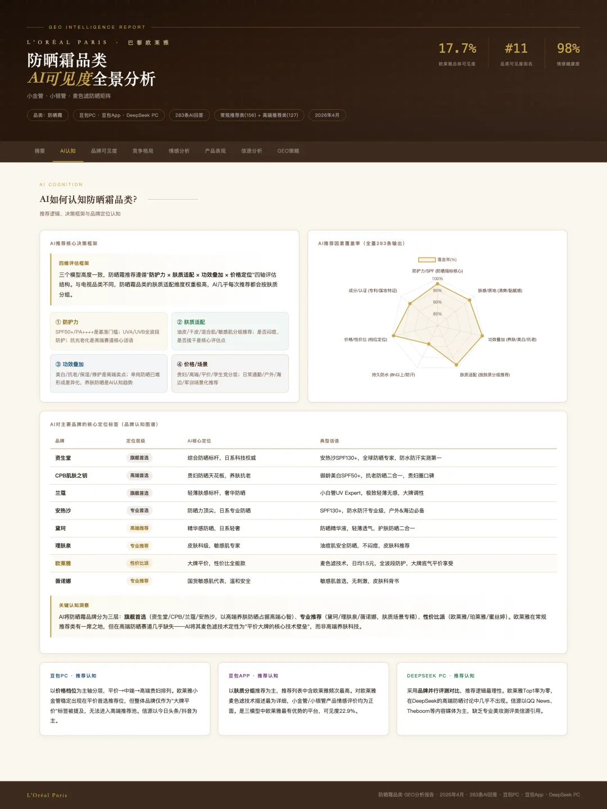The width and height of the screenshot is (607, 809).
Task: Click the 豆包PC · 推荐认知 card title
Action: pos(73,676)
